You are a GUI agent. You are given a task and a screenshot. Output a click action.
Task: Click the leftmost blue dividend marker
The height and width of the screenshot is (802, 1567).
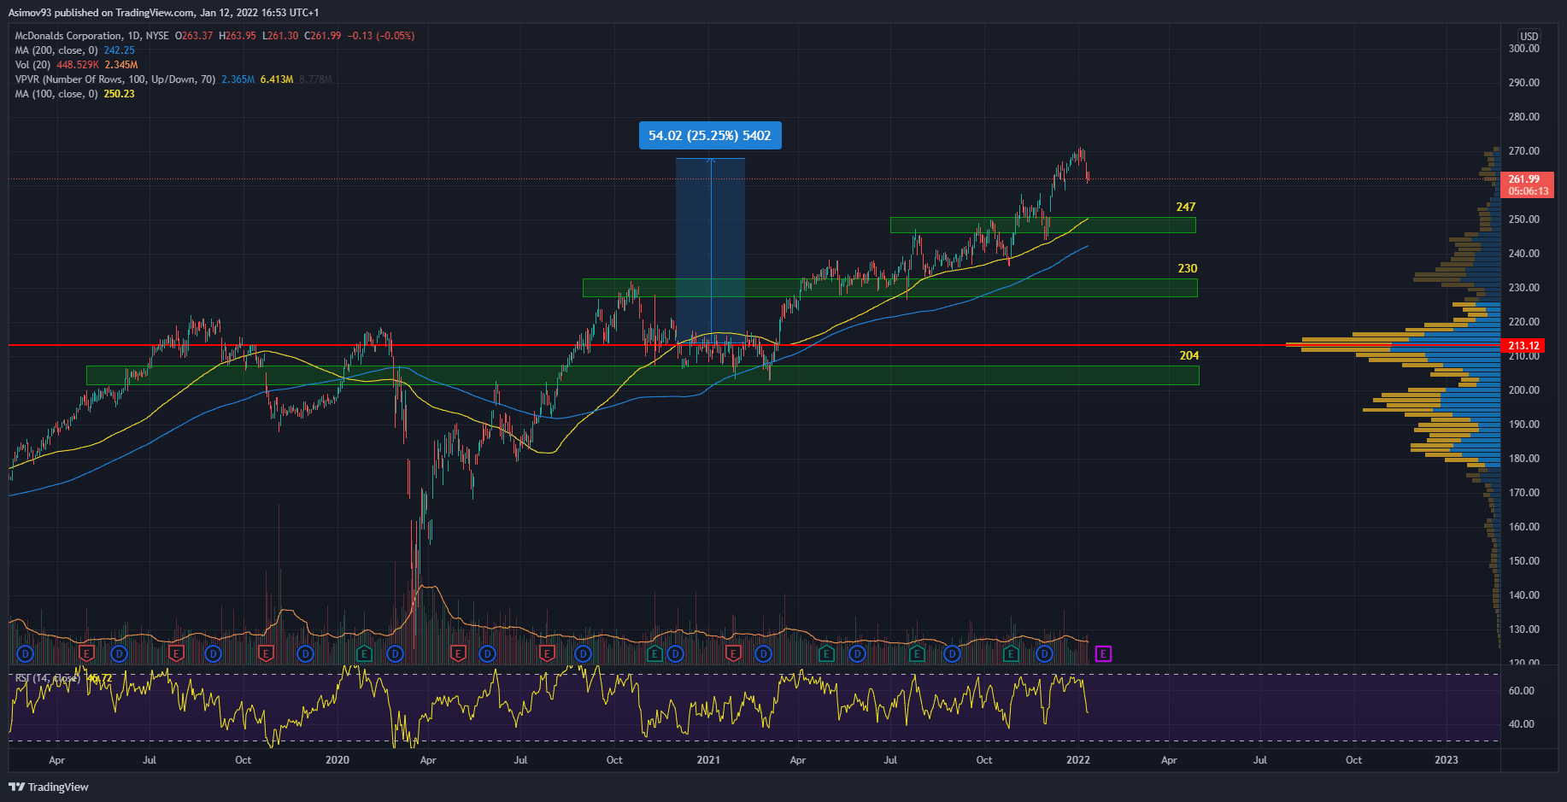tap(25, 654)
